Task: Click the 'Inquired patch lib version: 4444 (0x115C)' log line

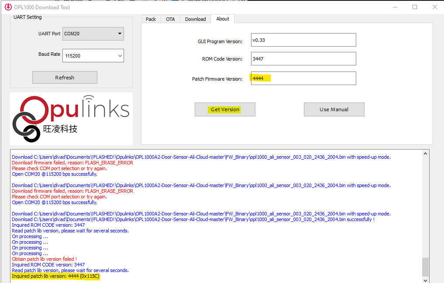Action: point(55,276)
